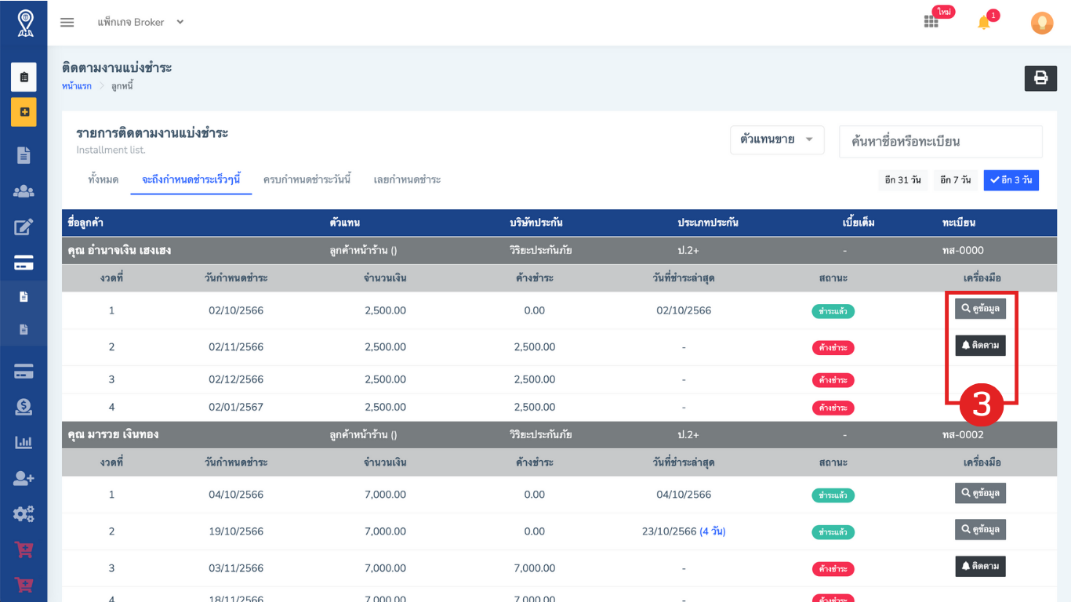Viewport: 1071px width, 602px height.
Task: Open the เลยกำหนดชำระ tab
Action: (x=407, y=180)
